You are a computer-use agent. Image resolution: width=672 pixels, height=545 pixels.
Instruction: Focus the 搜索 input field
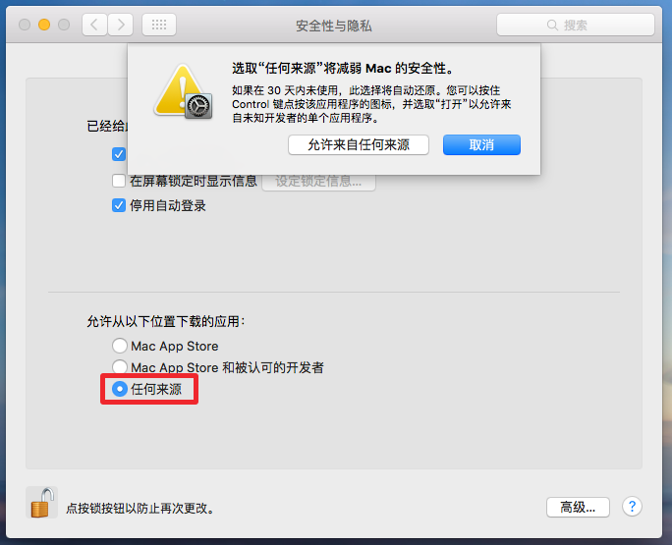(576, 25)
